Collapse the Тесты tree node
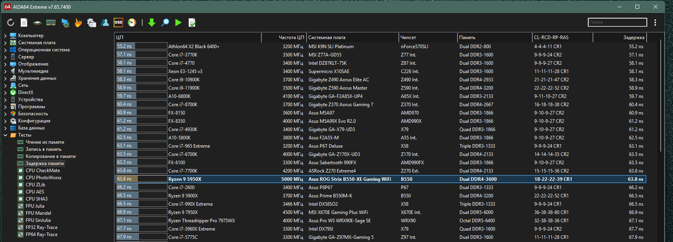The width and height of the screenshot is (673, 242). click(5, 135)
